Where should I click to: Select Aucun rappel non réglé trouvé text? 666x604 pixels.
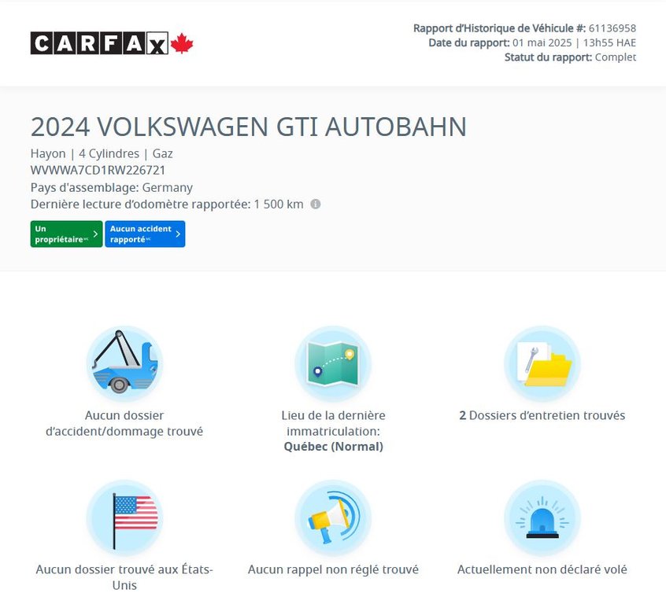coord(333,569)
